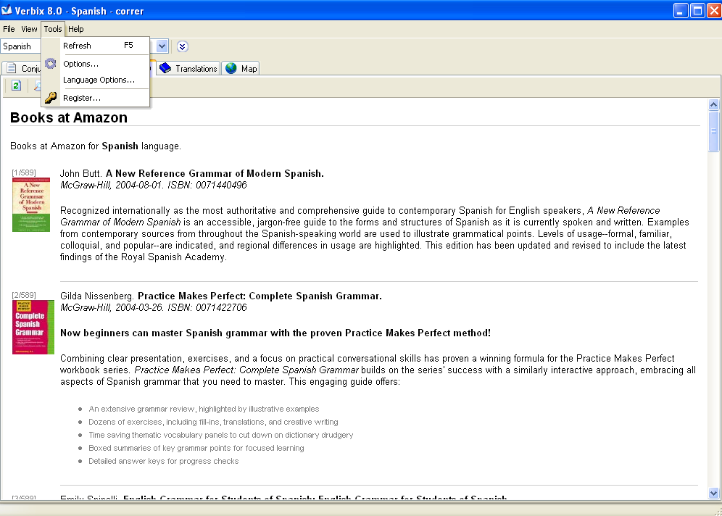Click the [2/589] result counter
The height and width of the screenshot is (516, 722).
[x=24, y=295]
